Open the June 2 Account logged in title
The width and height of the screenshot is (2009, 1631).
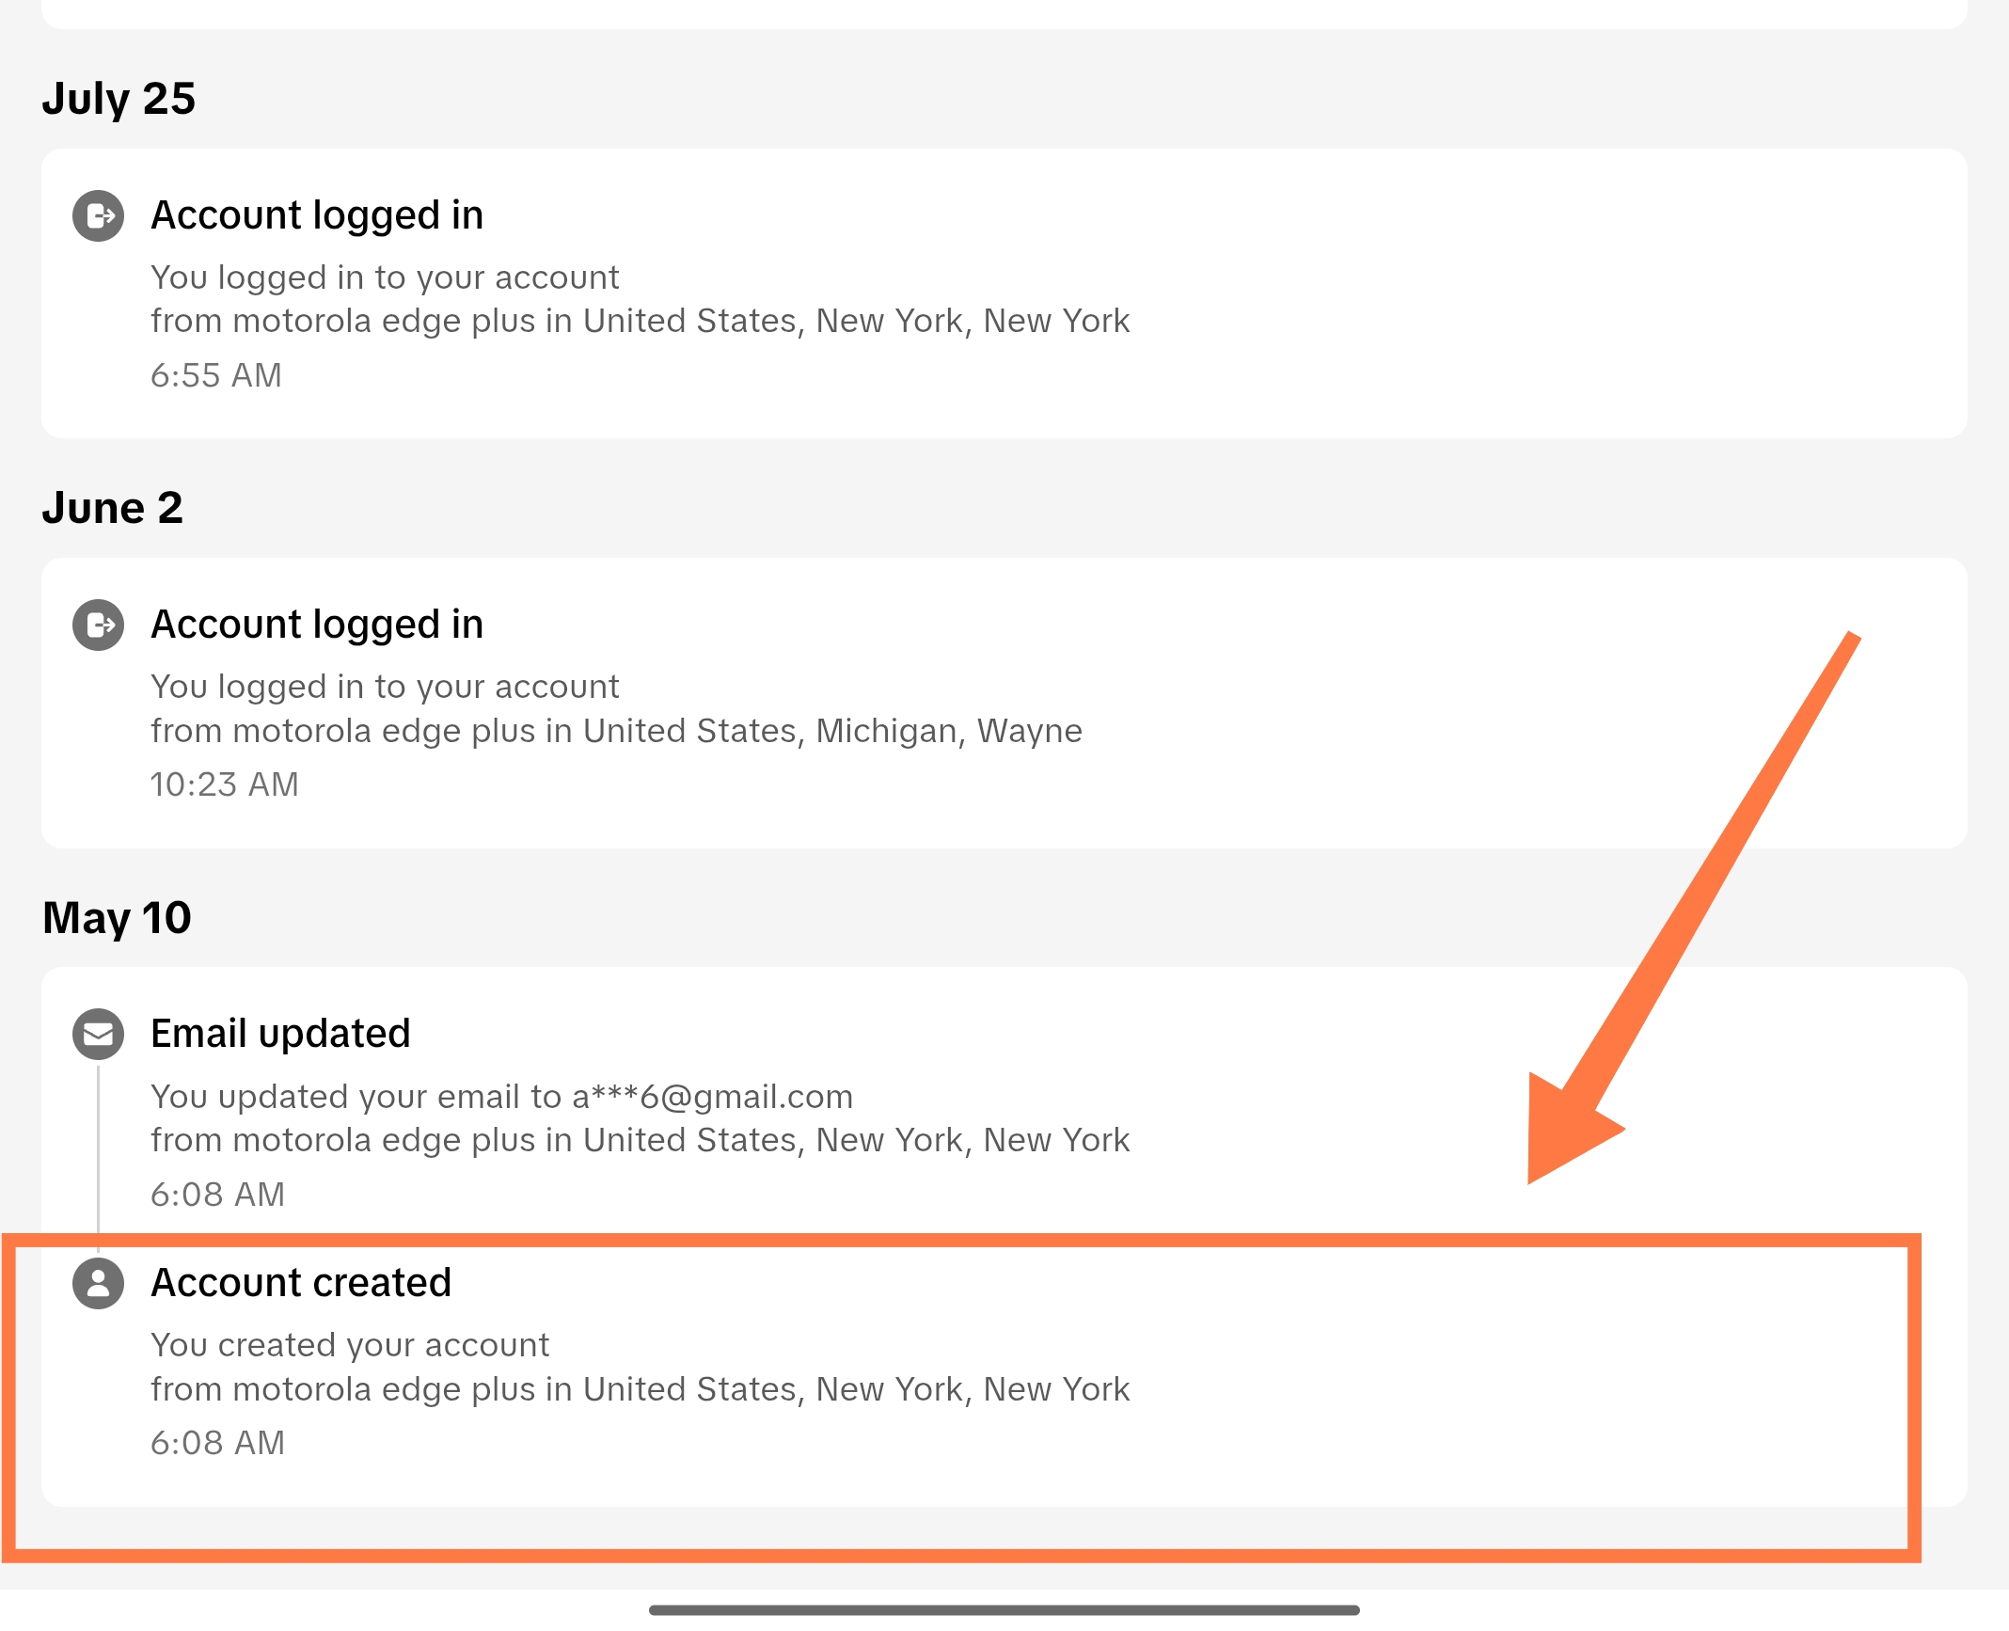pos(317,625)
